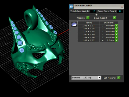Click the Total Gem Count value 14
This screenshot has width=129, height=97.
pos(120,11)
